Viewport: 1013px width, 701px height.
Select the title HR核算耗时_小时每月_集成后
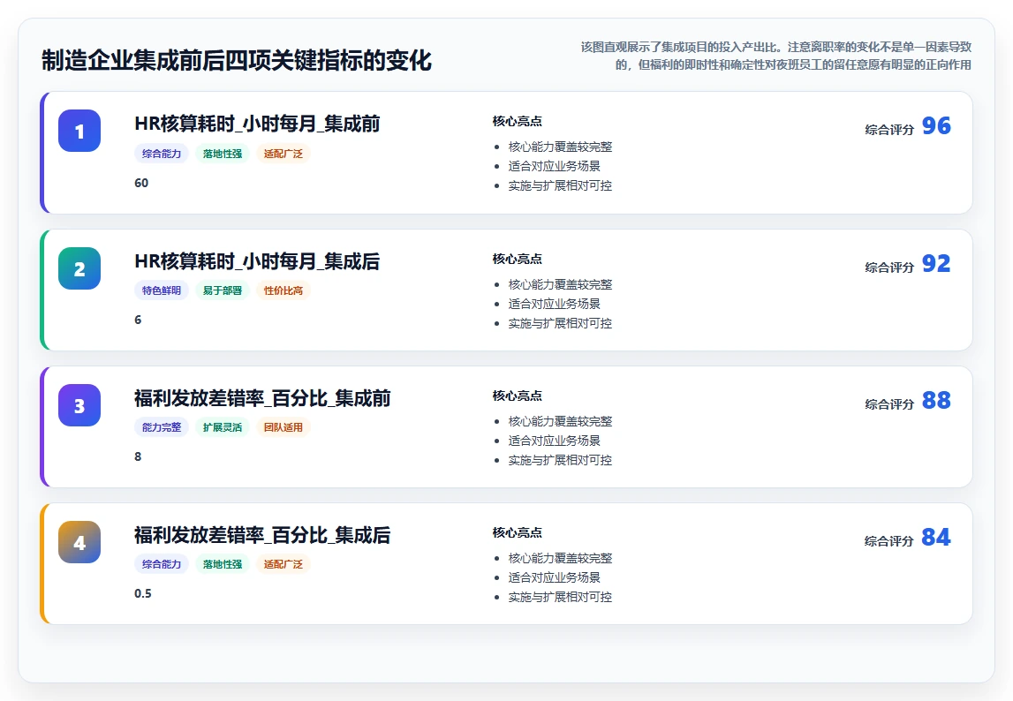[257, 261]
